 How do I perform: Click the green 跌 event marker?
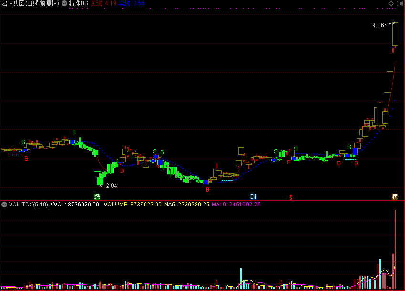tap(97, 196)
